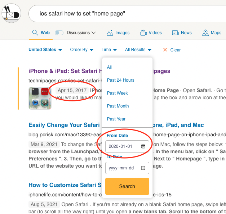Open the From Date calendar picker icon

[143, 146]
